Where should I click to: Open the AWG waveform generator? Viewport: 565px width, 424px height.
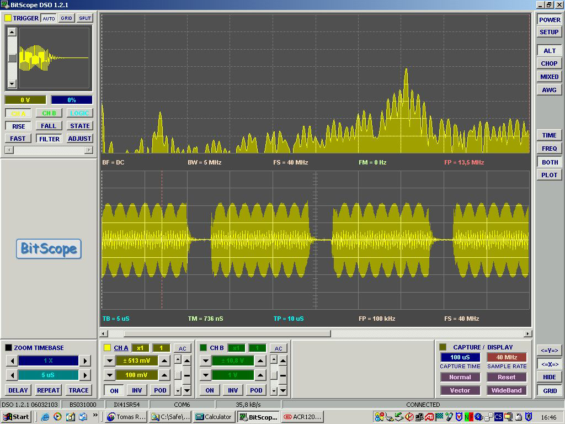tap(549, 90)
